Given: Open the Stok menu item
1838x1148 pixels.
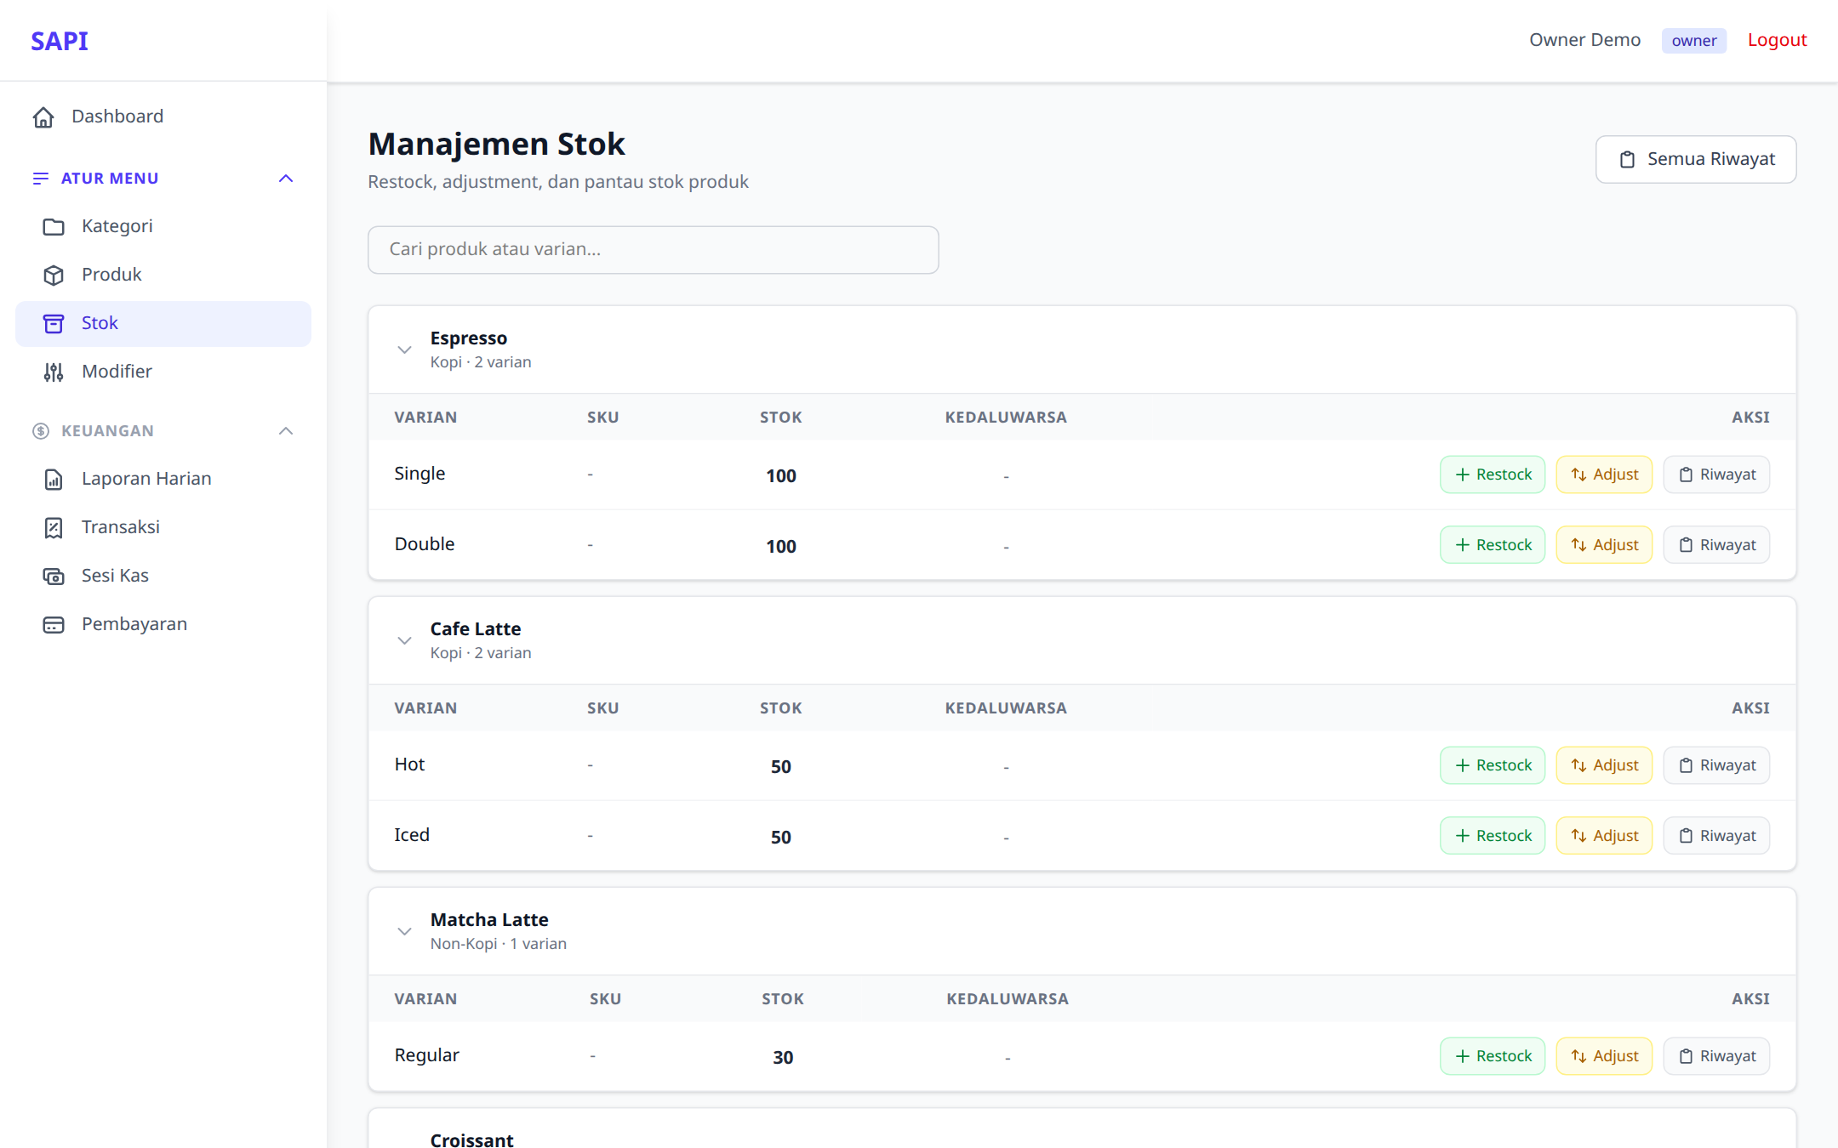Looking at the screenshot, I should pos(163,323).
